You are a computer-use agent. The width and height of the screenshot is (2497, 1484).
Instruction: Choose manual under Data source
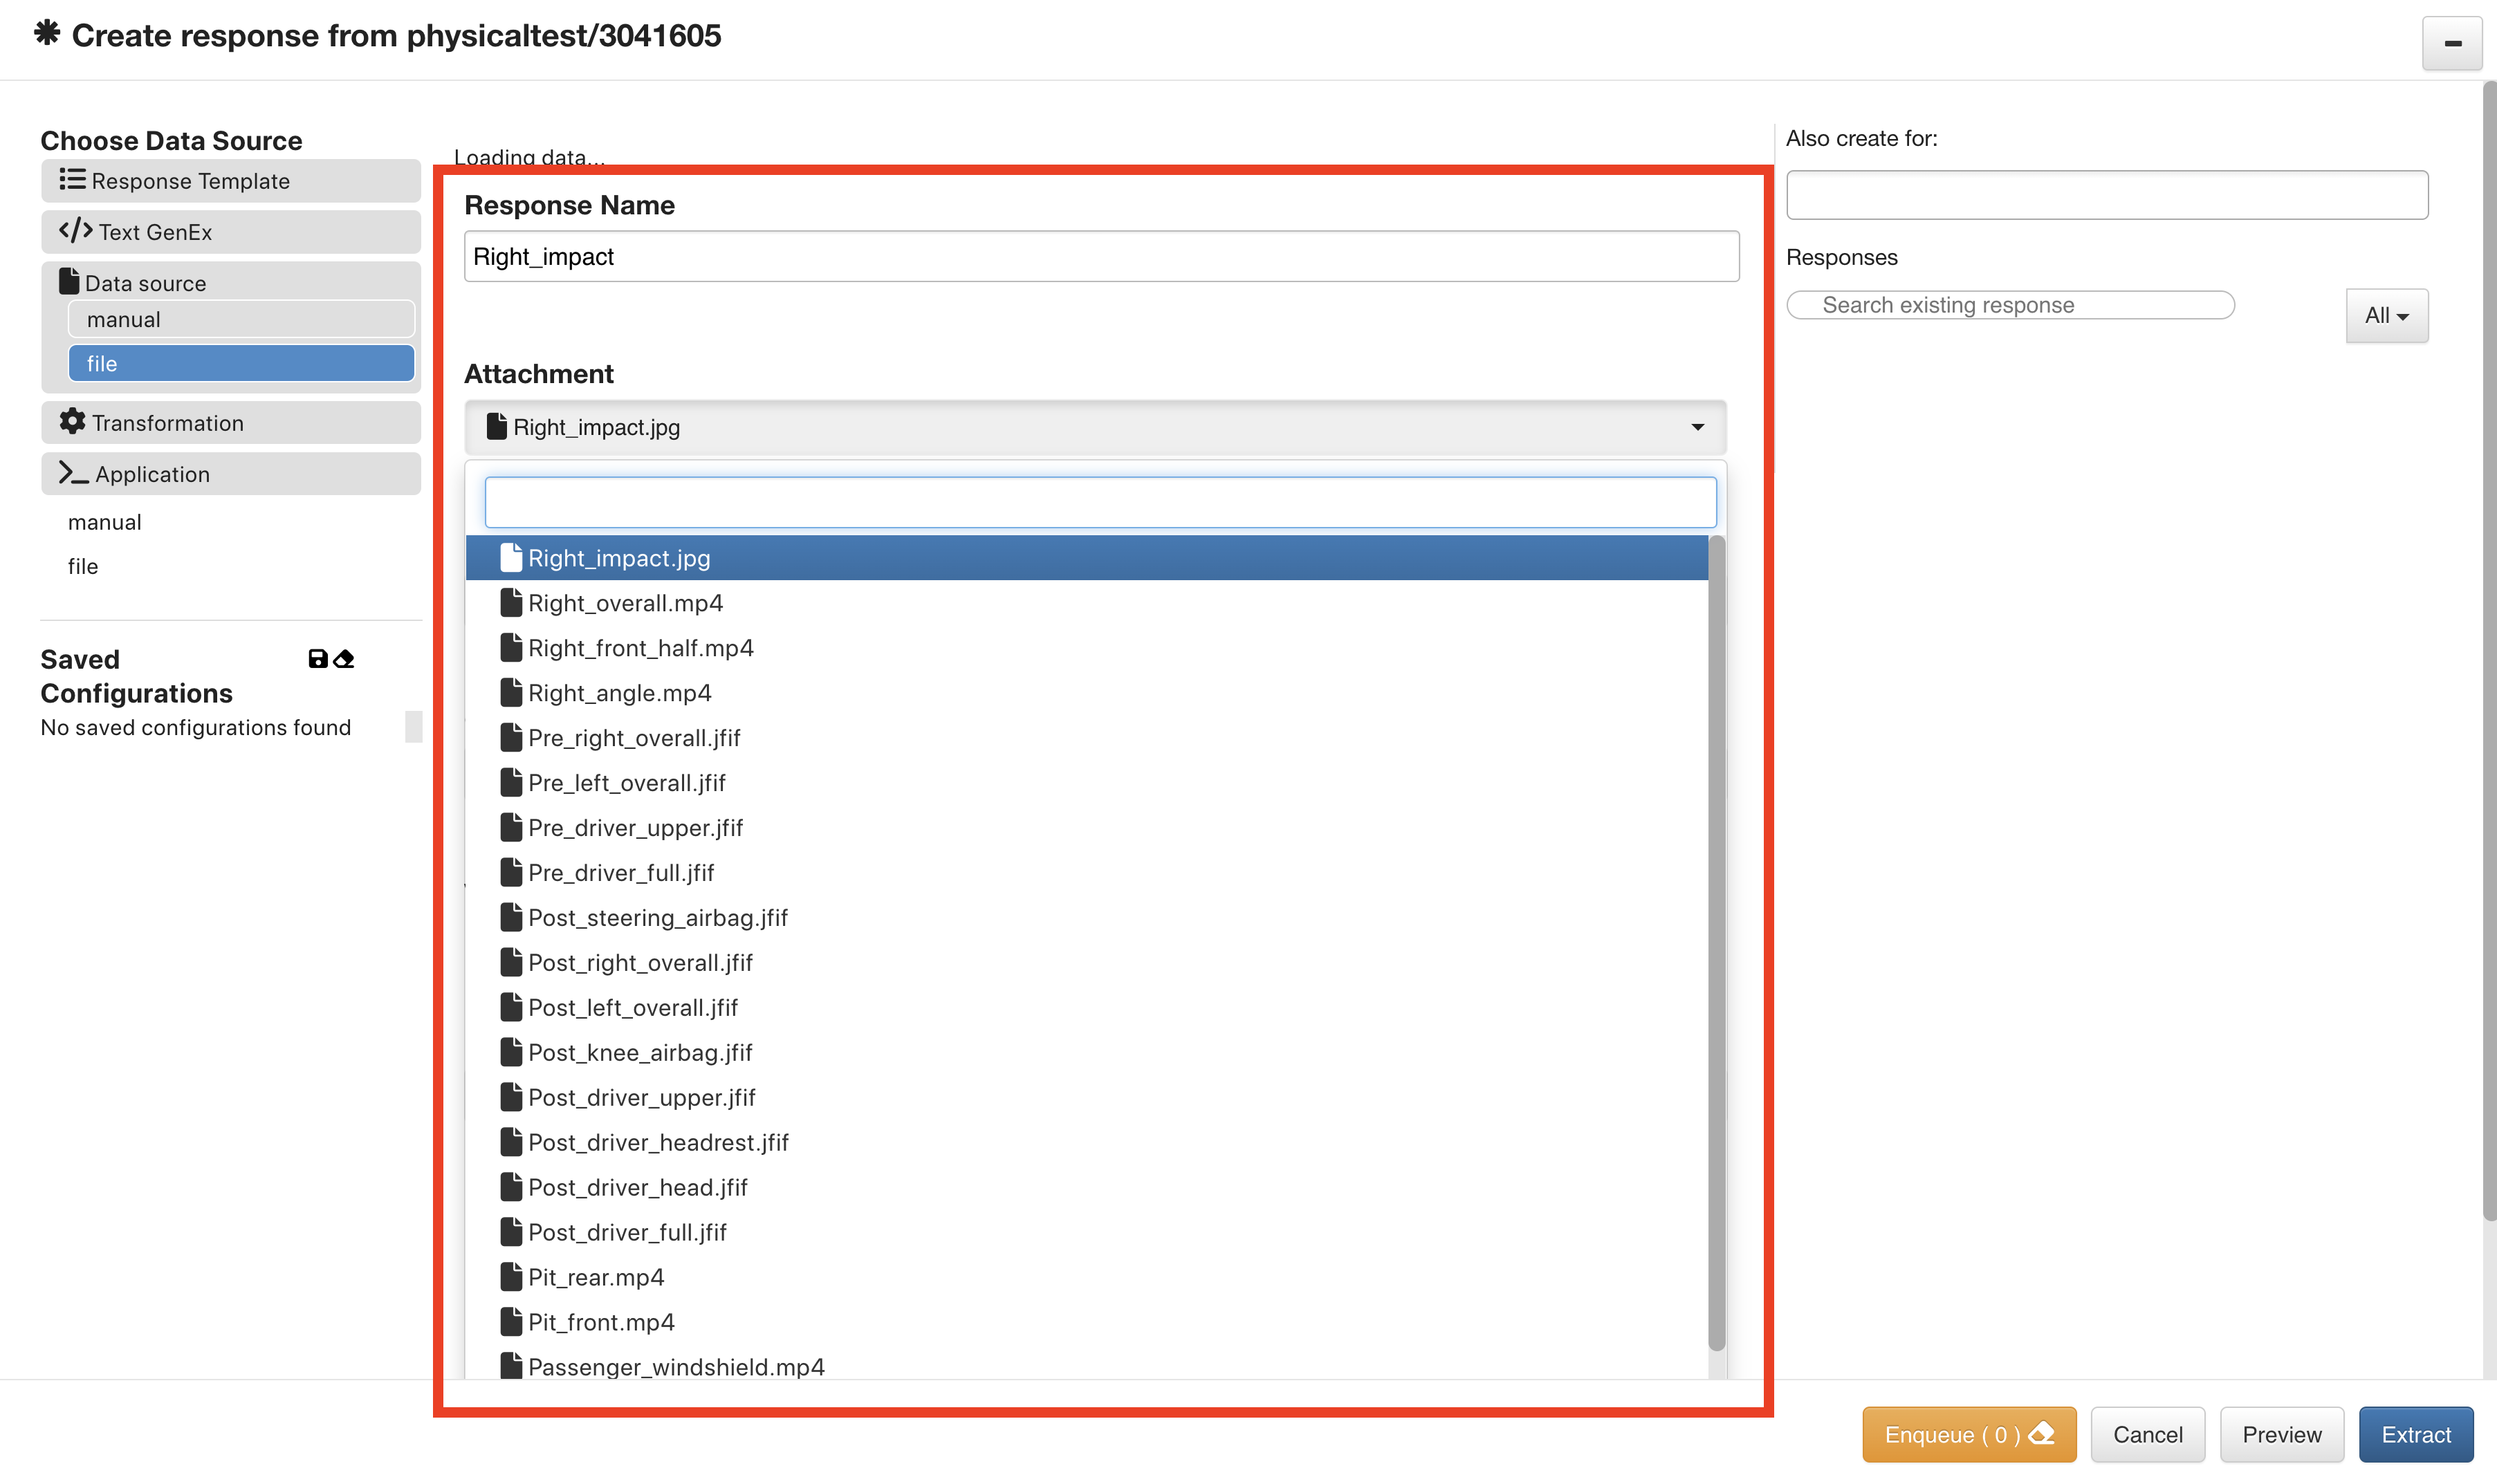tap(241, 320)
